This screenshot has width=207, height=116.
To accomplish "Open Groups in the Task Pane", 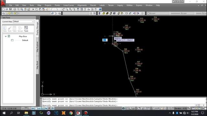I will [20, 29].
